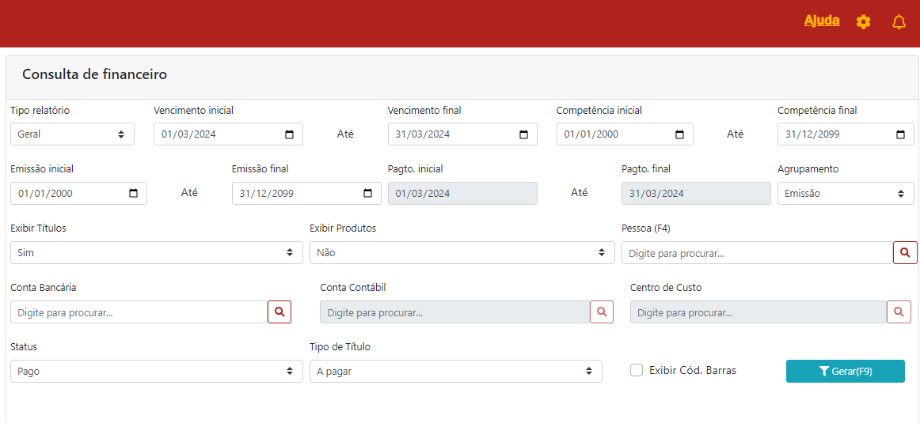Open the Ajuda help link

point(821,21)
